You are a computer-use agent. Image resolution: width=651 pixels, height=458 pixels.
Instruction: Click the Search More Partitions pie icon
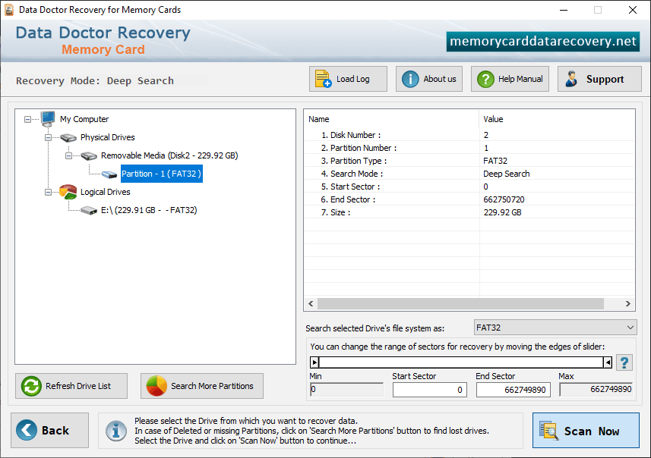[156, 386]
